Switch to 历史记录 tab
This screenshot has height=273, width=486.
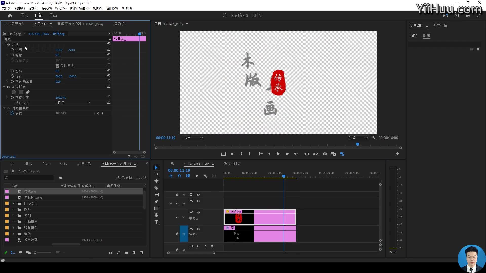point(84,164)
